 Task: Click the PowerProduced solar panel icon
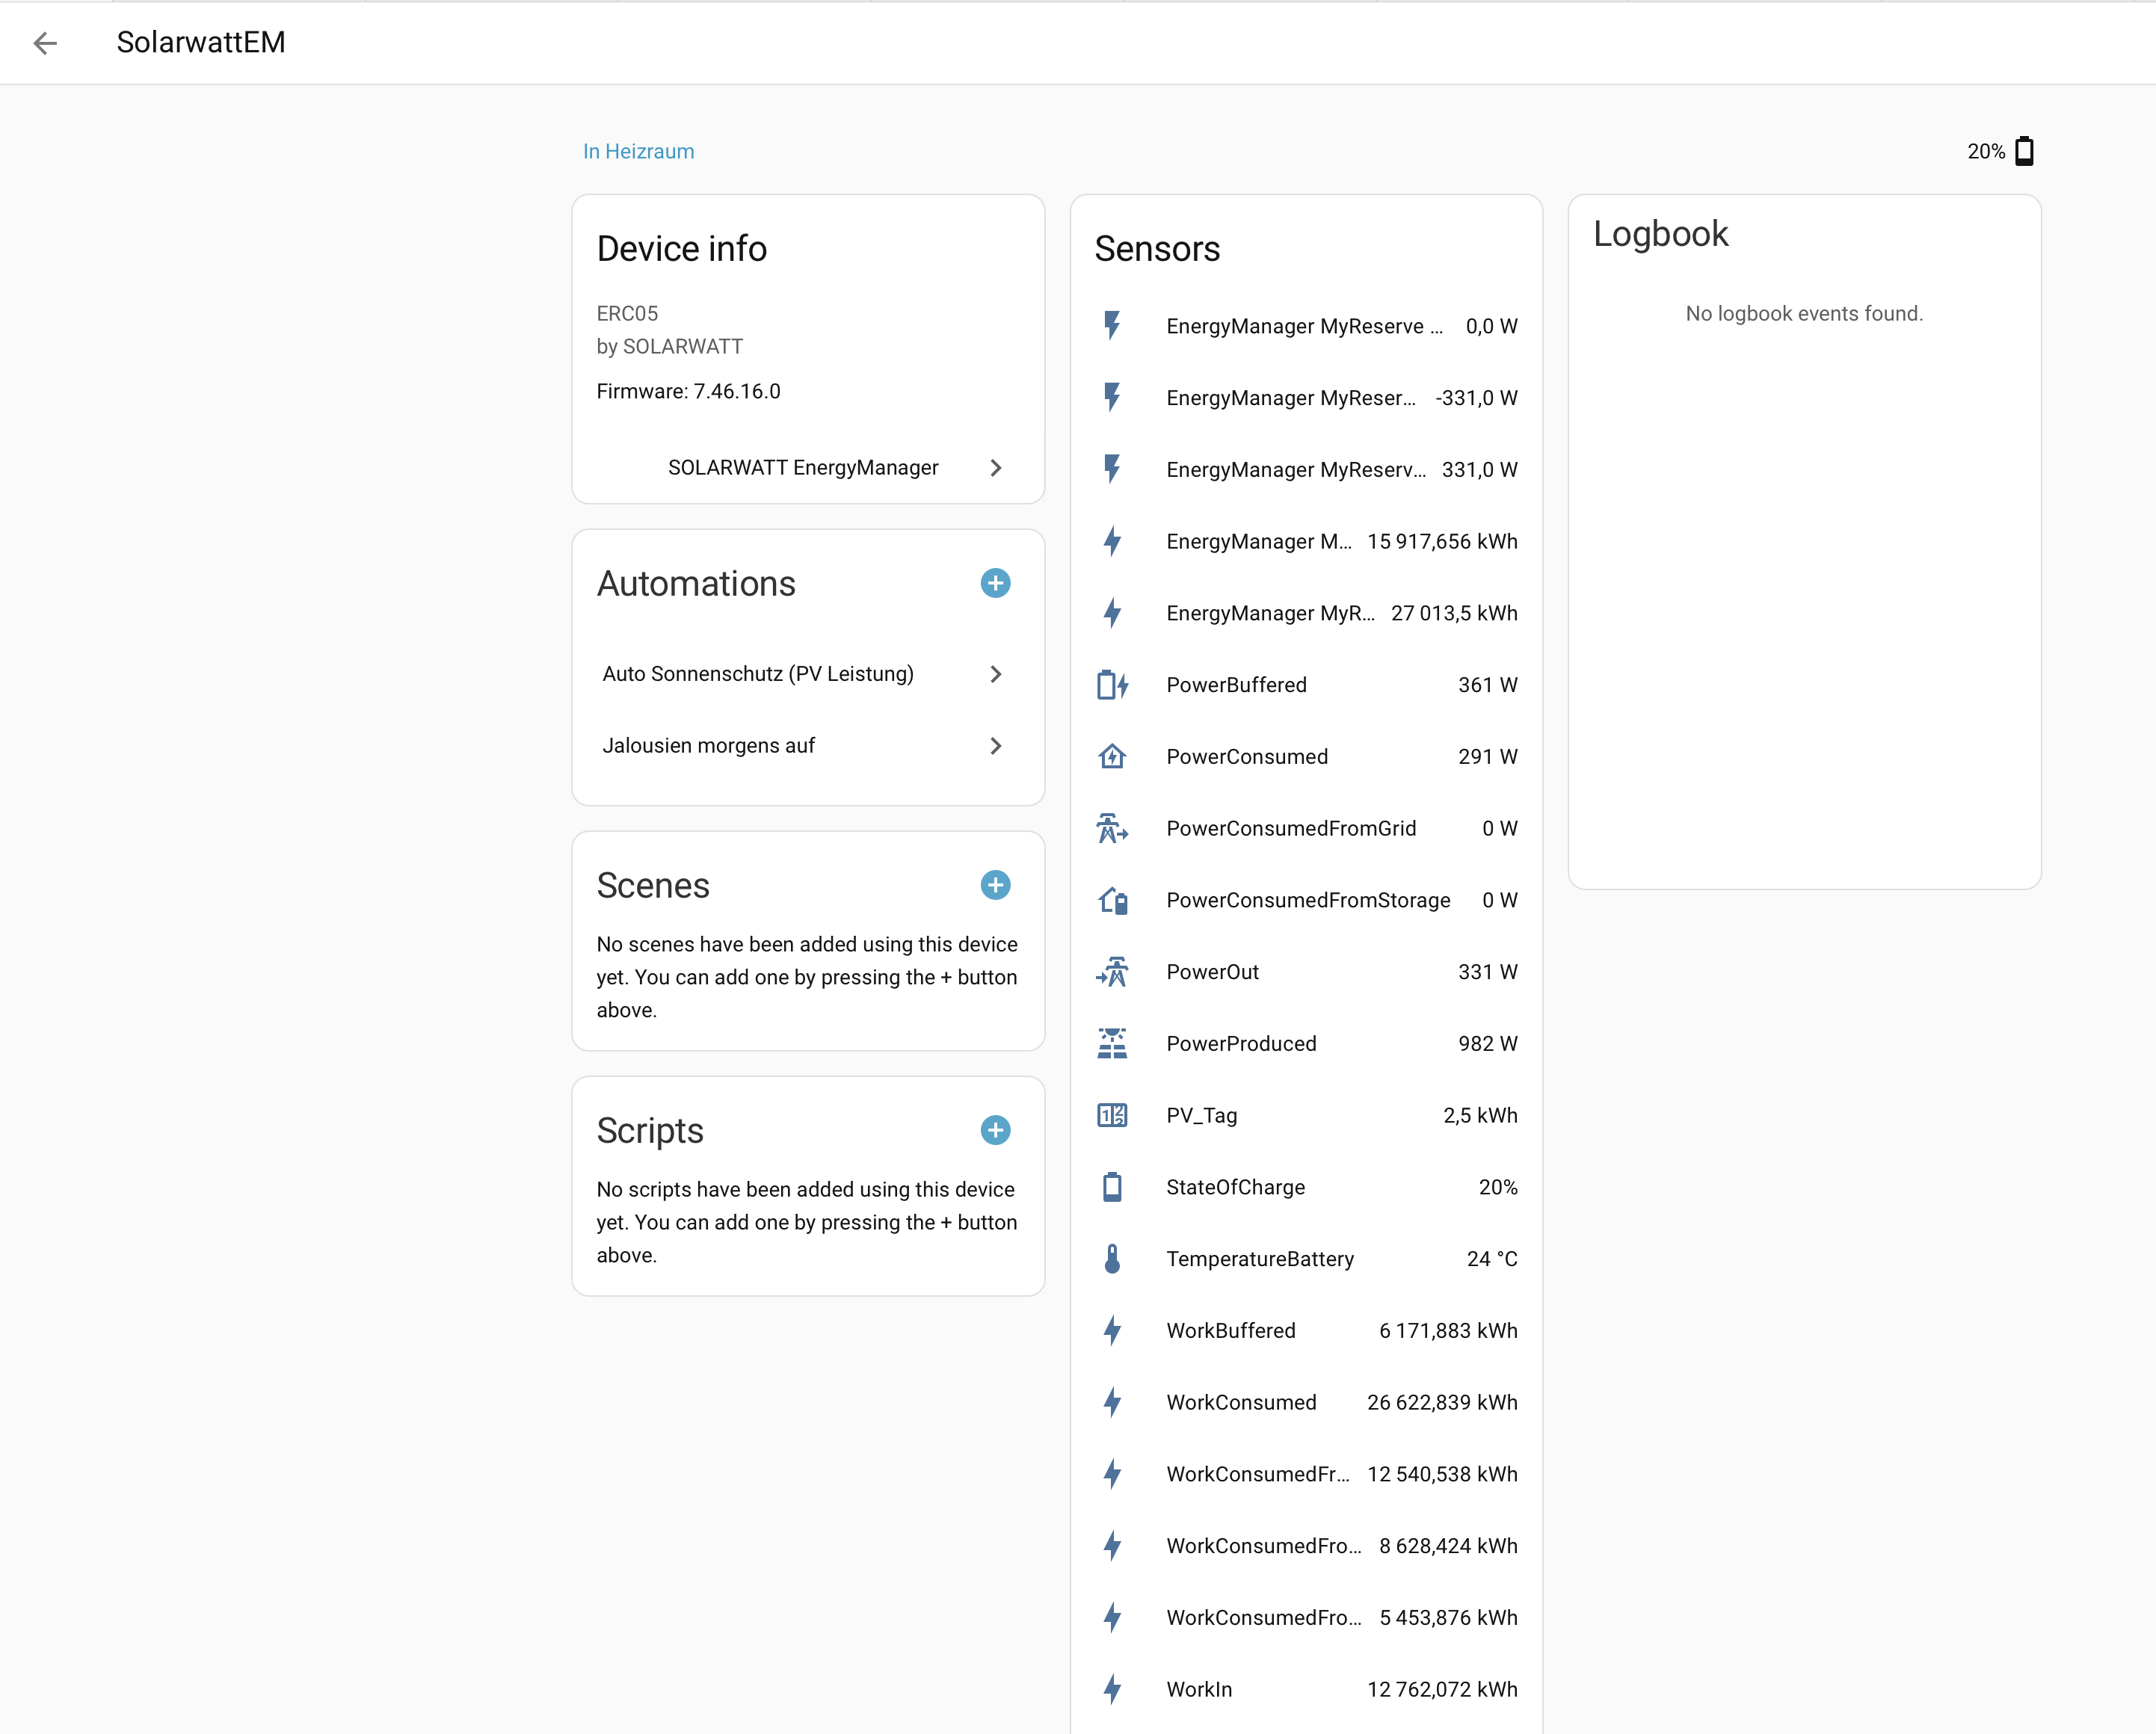pos(1112,1044)
